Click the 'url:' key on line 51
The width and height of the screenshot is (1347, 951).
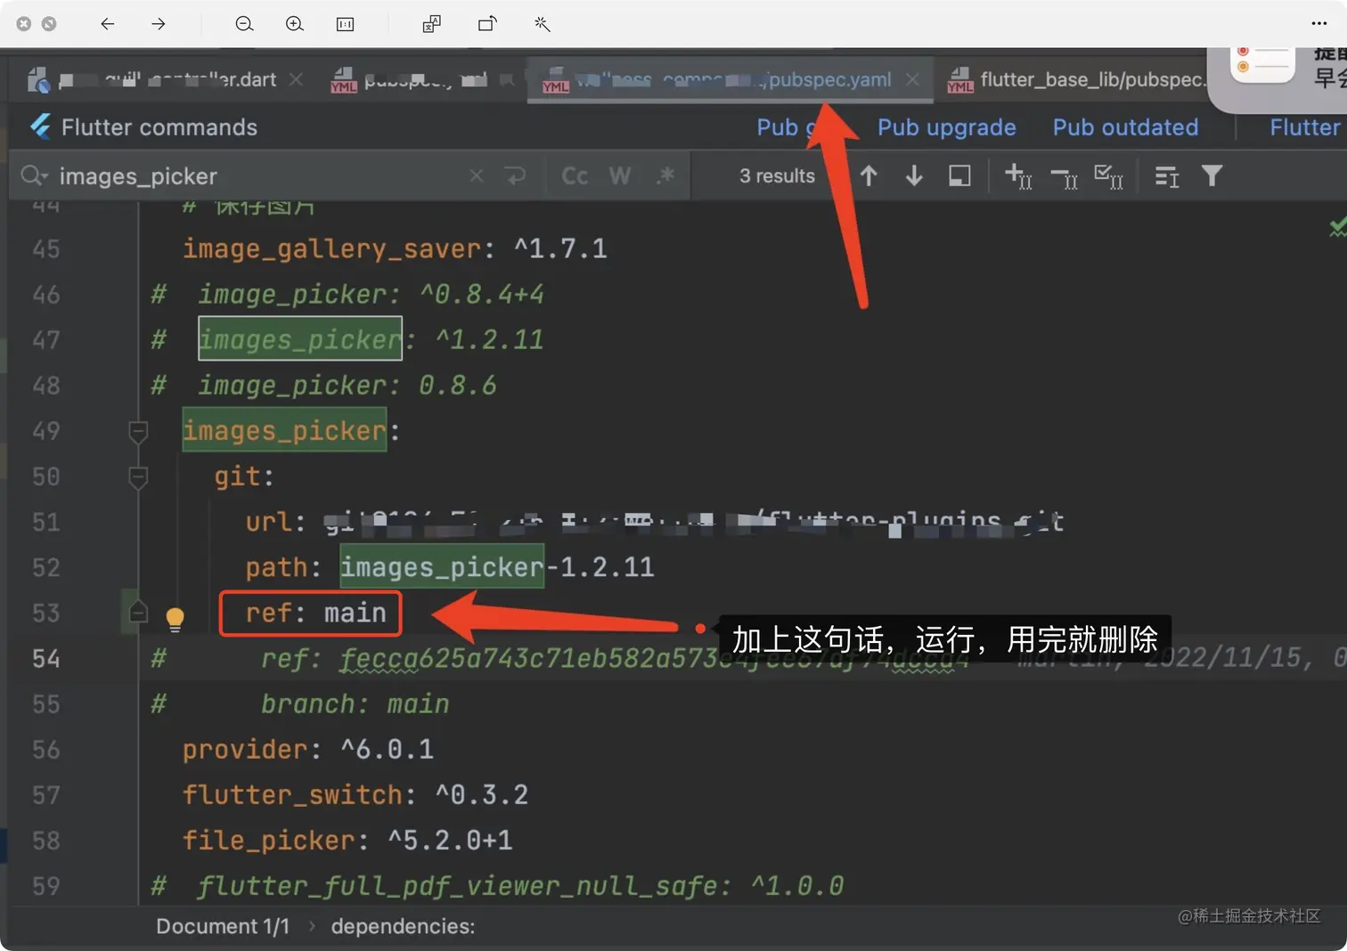[x=276, y=522]
